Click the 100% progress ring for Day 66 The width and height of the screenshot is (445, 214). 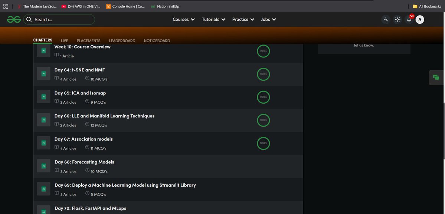264,120
